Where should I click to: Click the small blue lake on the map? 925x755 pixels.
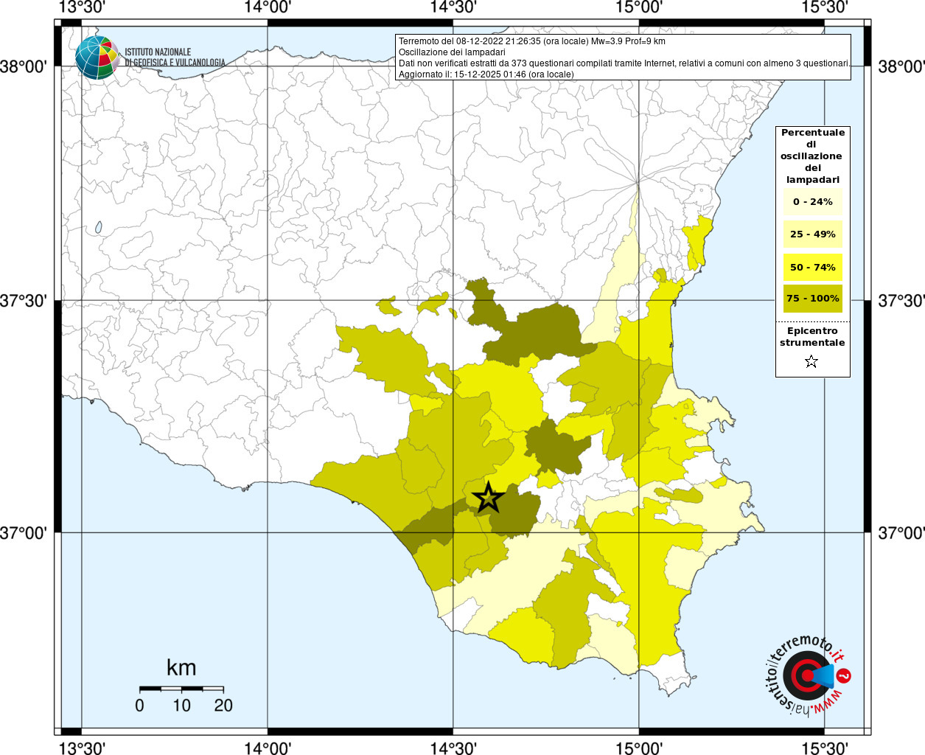[98, 228]
